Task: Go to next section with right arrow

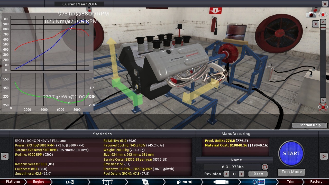Action: pyautogui.click(x=324, y=156)
